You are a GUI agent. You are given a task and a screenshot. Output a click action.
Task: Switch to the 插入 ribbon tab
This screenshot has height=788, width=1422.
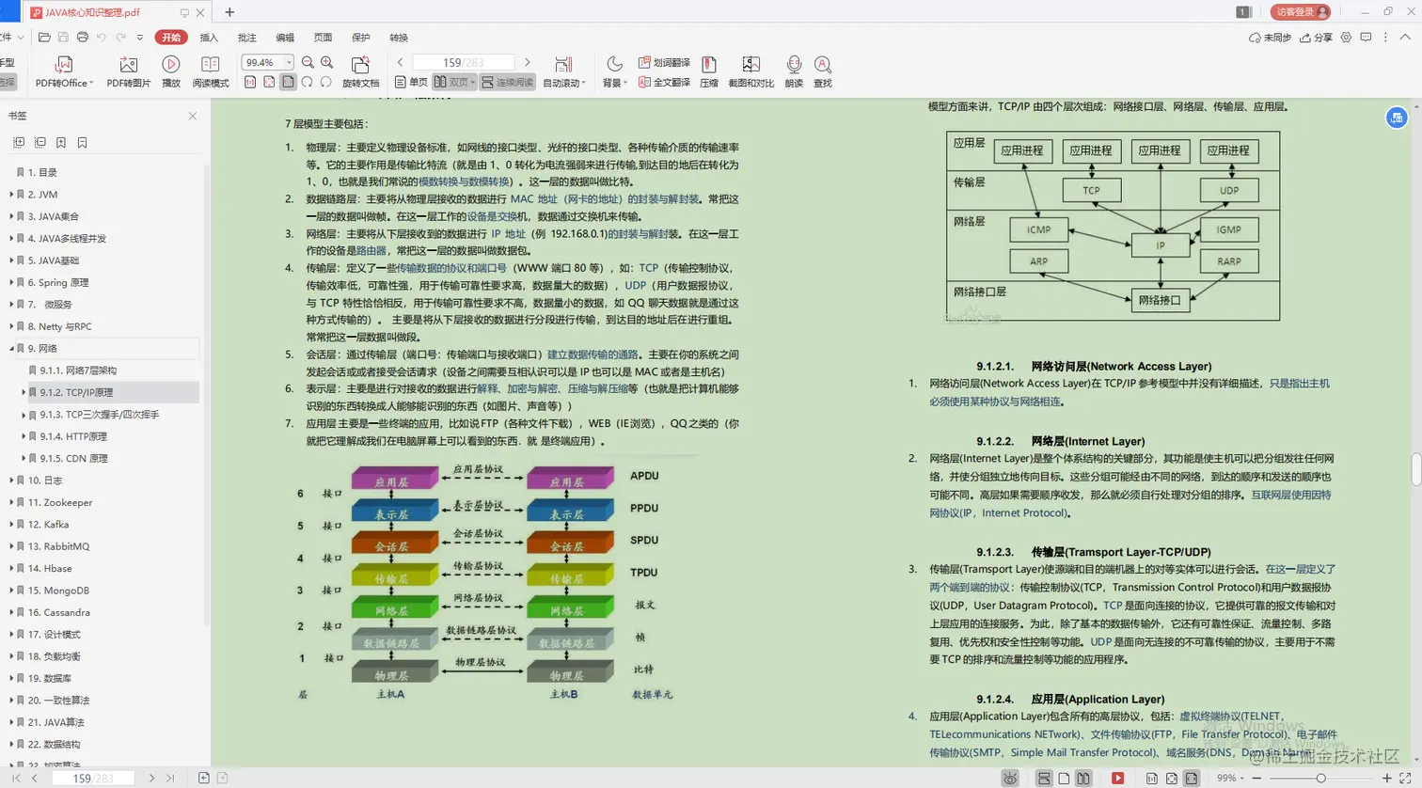(x=208, y=38)
